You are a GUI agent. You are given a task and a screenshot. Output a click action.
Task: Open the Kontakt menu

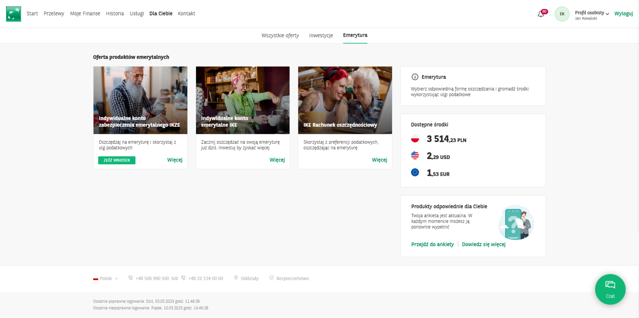click(187, 14)
